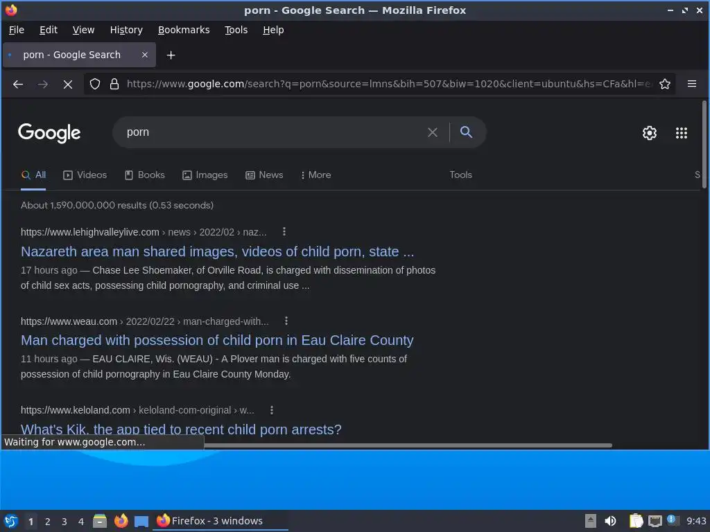Viewport: 710px width, 532px height.
Task: Open the Tools menu in menu bar
Action: [236, 30]
